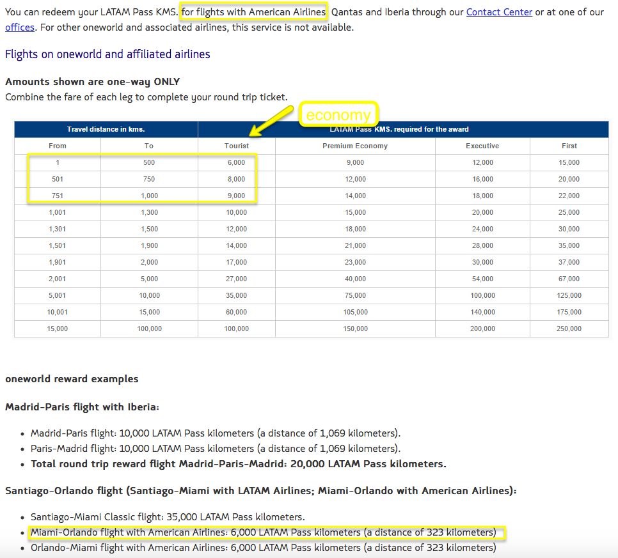Click the 'Paris-Madrid flight: 10,000' bullet
This screenshot has height=558, width=618.
point(216,449)
